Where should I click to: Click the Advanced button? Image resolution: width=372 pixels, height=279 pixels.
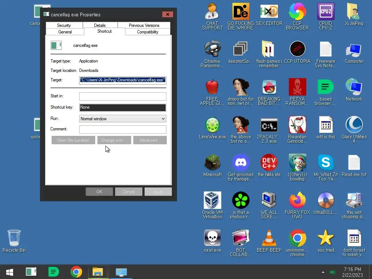(150, 140)
